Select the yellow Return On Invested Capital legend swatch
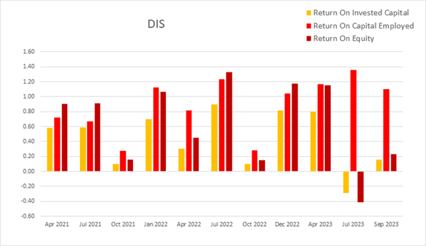The image size is (426, 246). click(x=309, y=13)
